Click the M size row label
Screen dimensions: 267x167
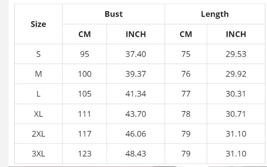38,74
